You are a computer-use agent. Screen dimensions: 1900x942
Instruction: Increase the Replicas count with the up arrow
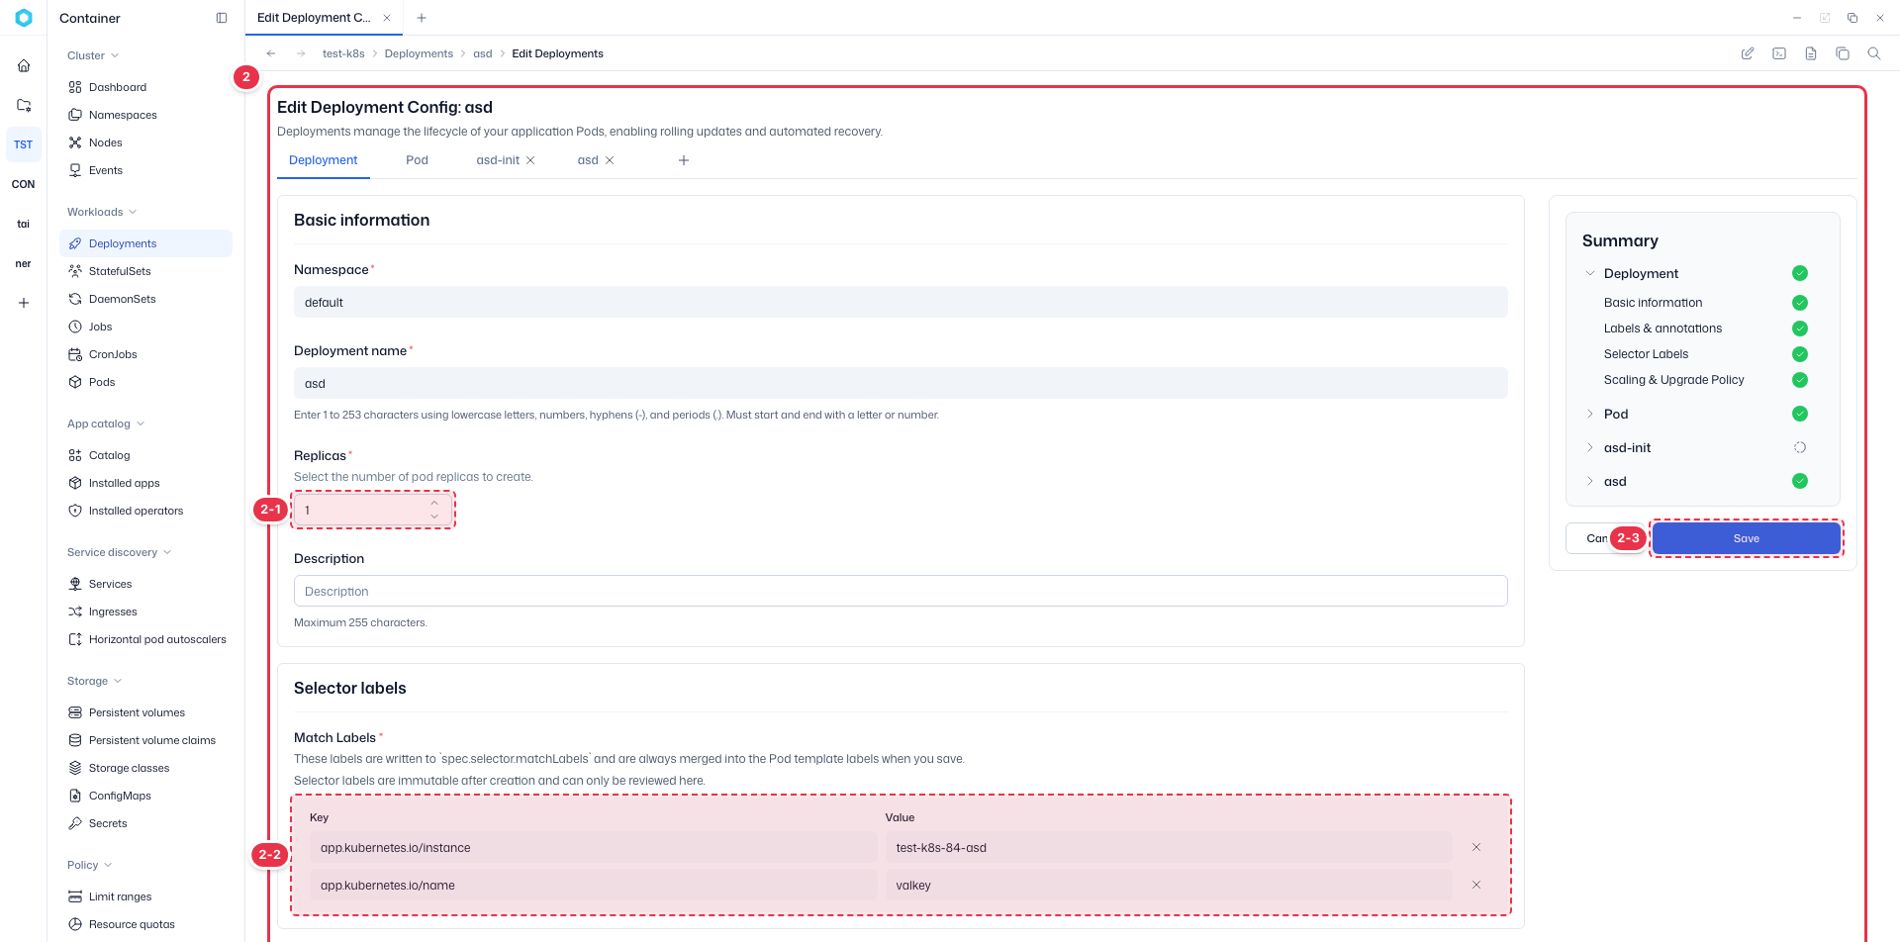click(434, 503)
